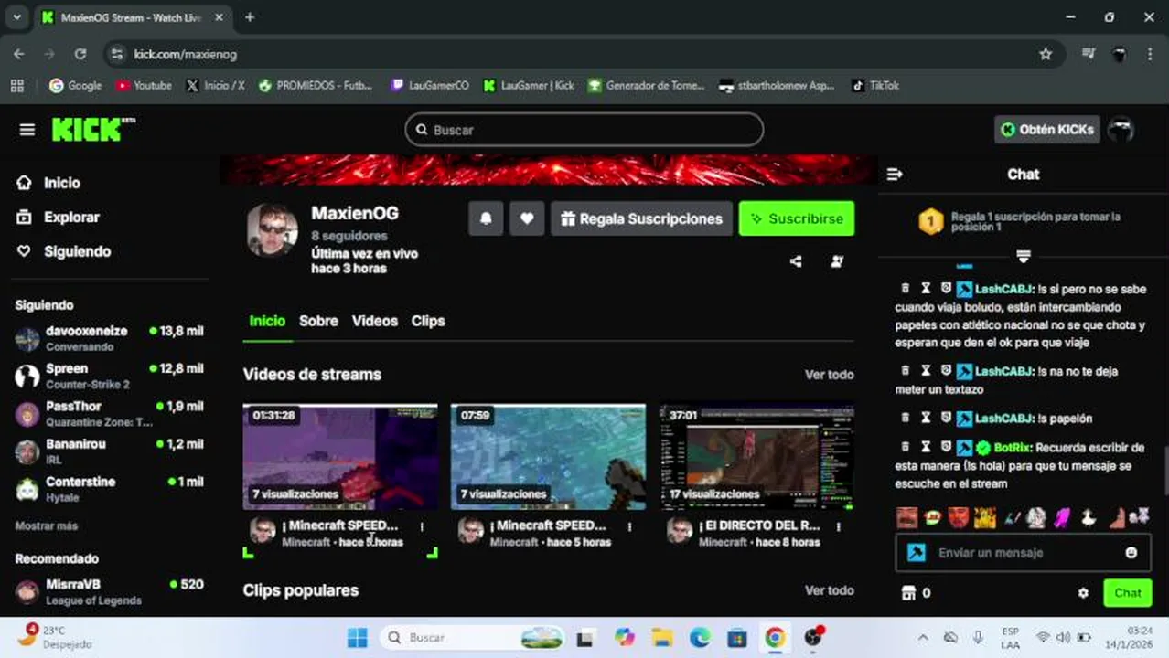Open Spreen channel in sidebar
The image size is (1169, 658).
tap(110, 376)
